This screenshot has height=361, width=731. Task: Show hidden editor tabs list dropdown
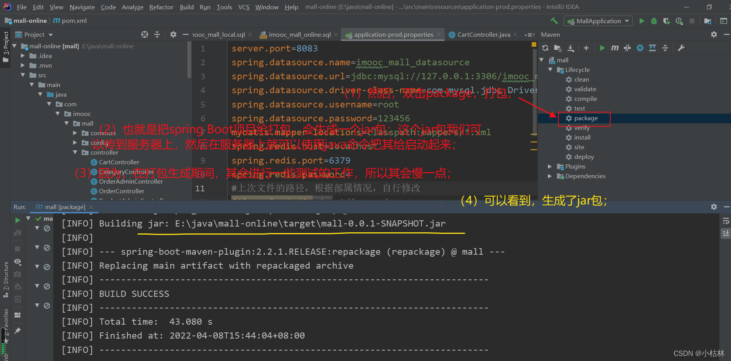(529, 35)
